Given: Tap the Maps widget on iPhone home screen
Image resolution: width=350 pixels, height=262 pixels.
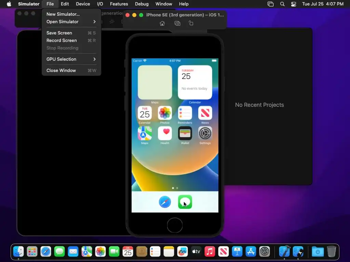Looking at the screenshot, I should [155, 83].
